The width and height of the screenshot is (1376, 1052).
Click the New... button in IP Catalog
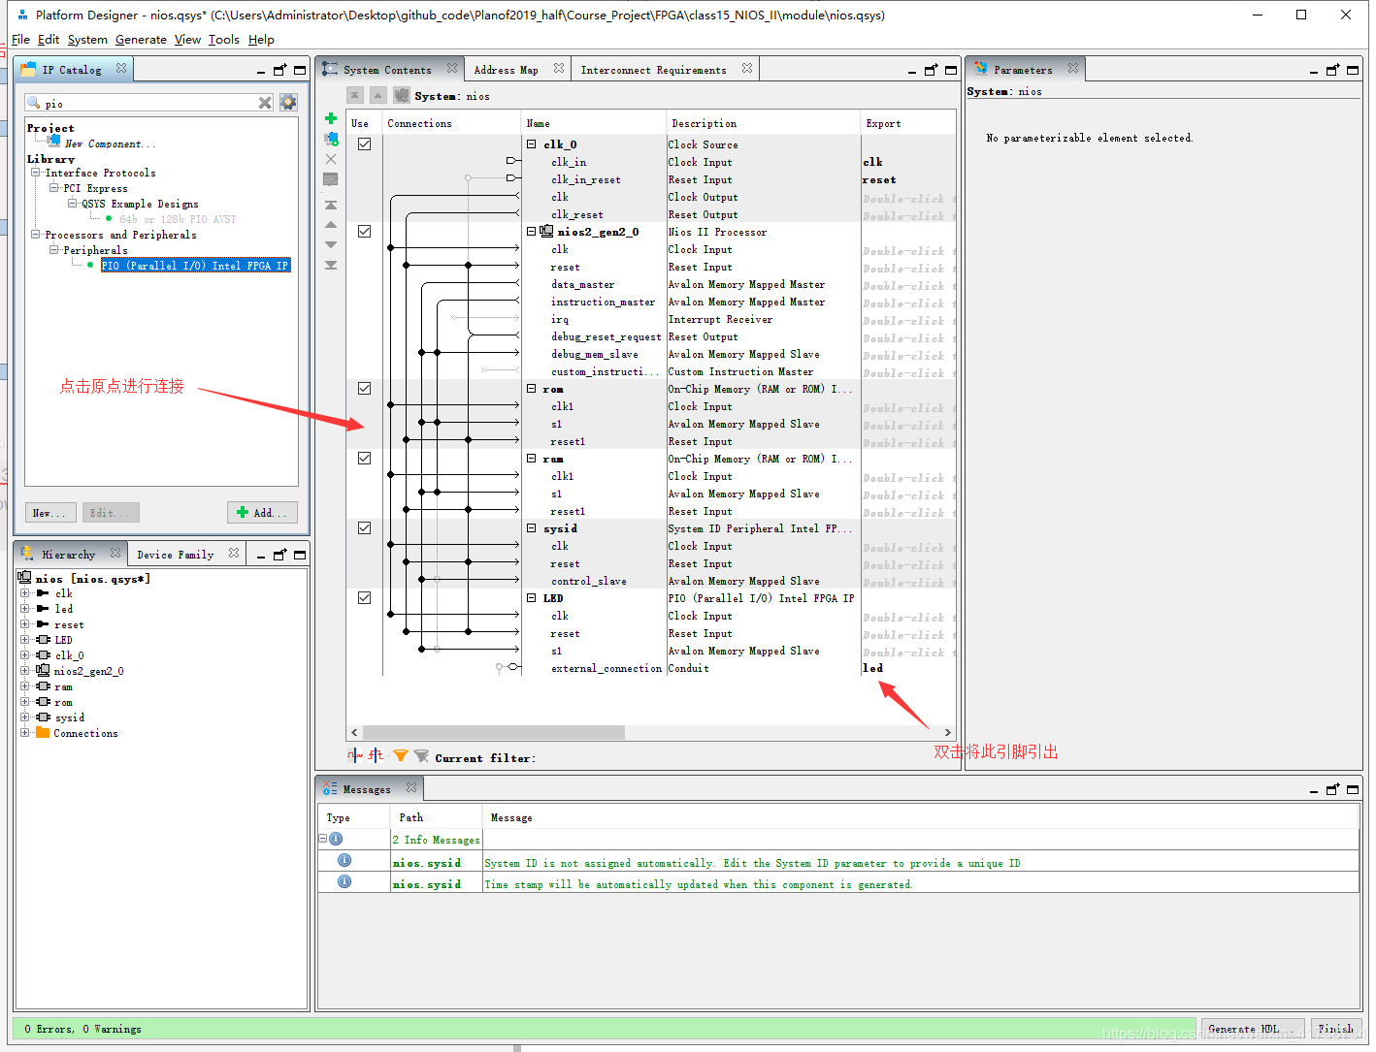click(49, 512)
